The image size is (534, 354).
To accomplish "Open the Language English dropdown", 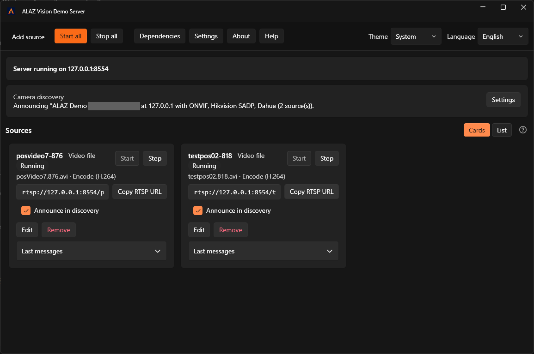I will 503,36.
